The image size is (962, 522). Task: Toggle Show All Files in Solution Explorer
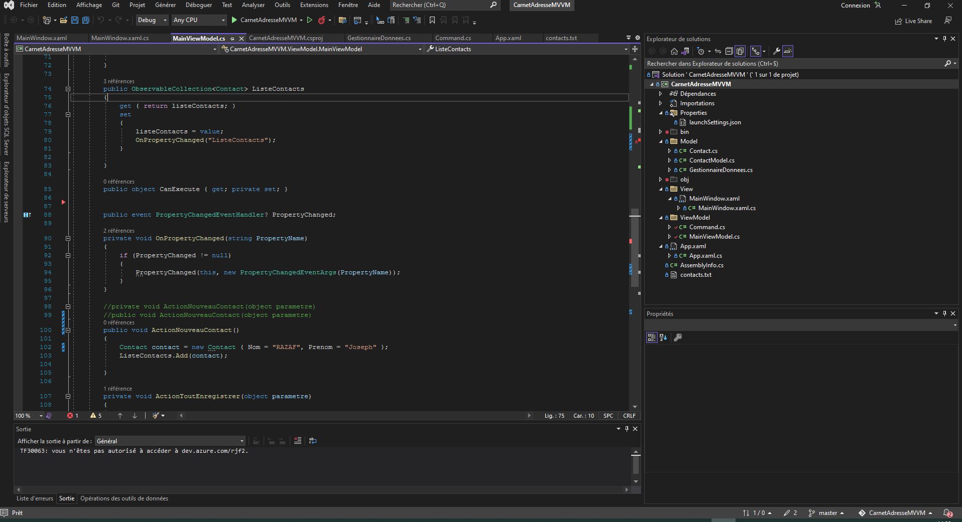[740, 51]
